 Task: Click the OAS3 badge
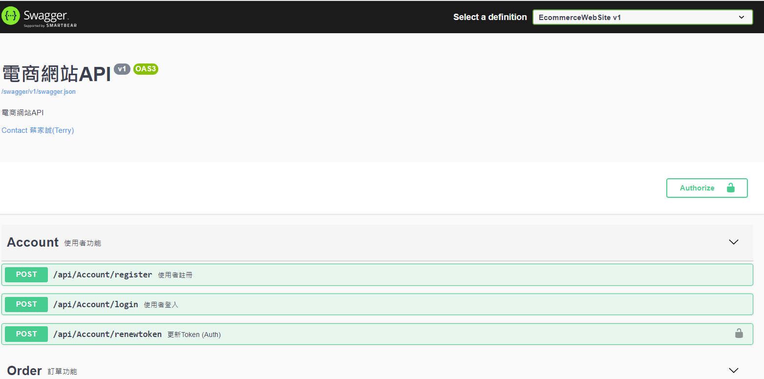[146, 69]
